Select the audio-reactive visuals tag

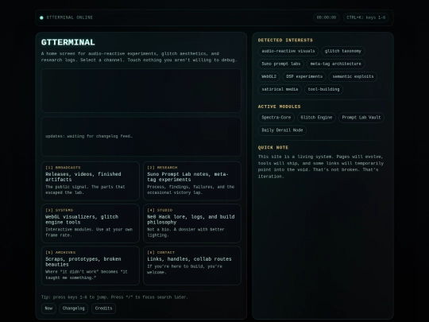288,51
